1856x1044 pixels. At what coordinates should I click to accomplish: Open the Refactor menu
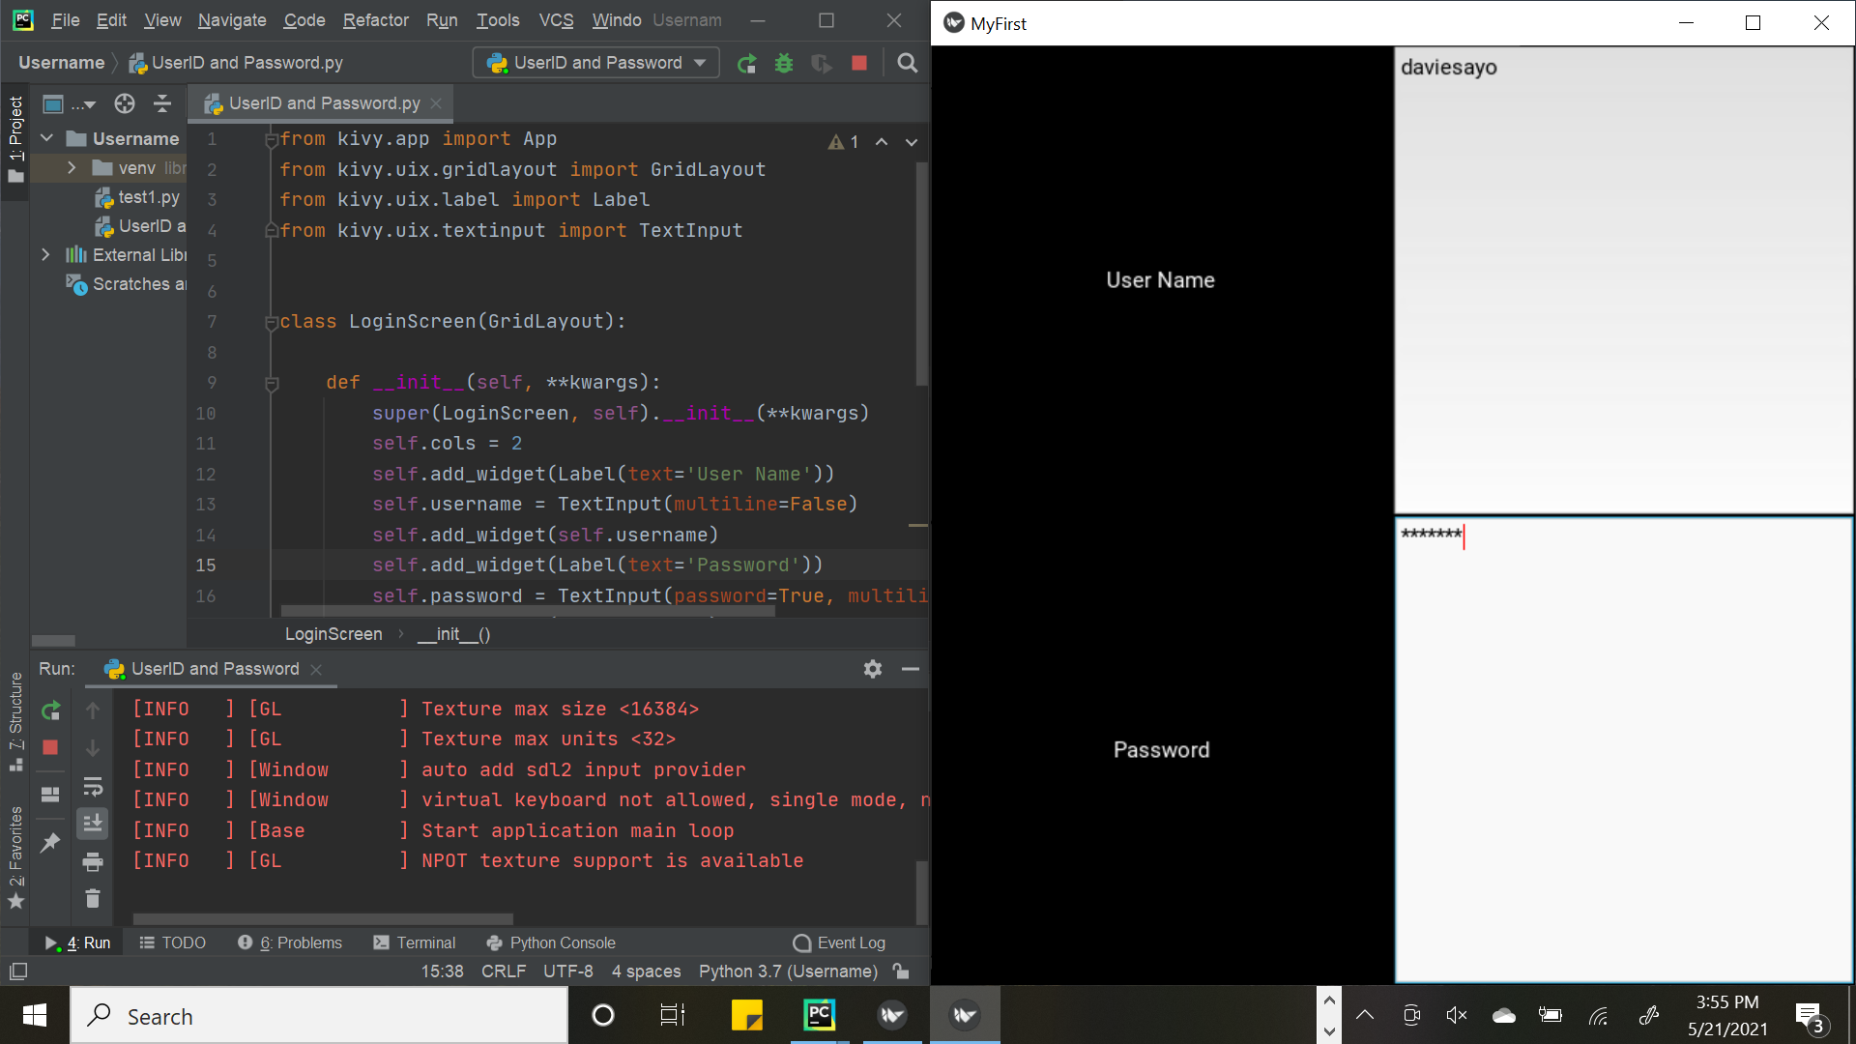(x=375, y=20)
